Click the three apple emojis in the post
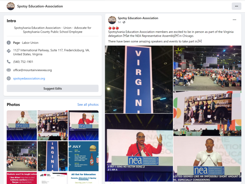The image size is (245, 184). (113, 28)
